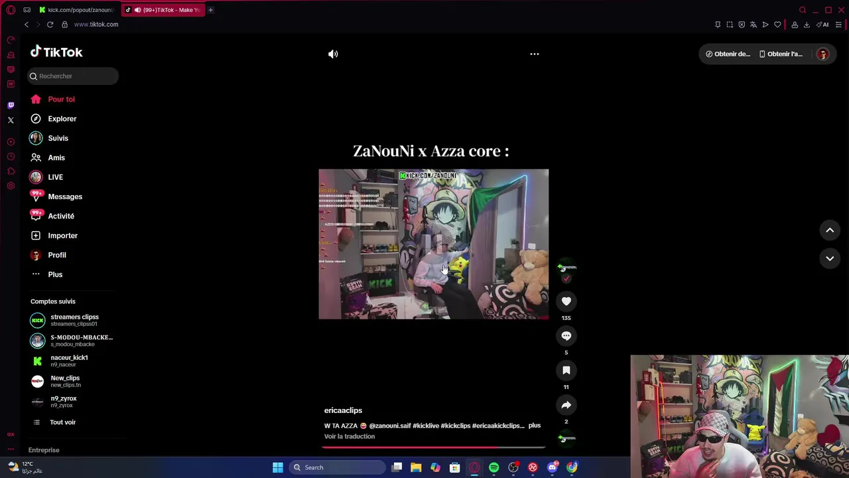Go to the next video with down chevron
This screenshot has height=478, width=849.
830,258
